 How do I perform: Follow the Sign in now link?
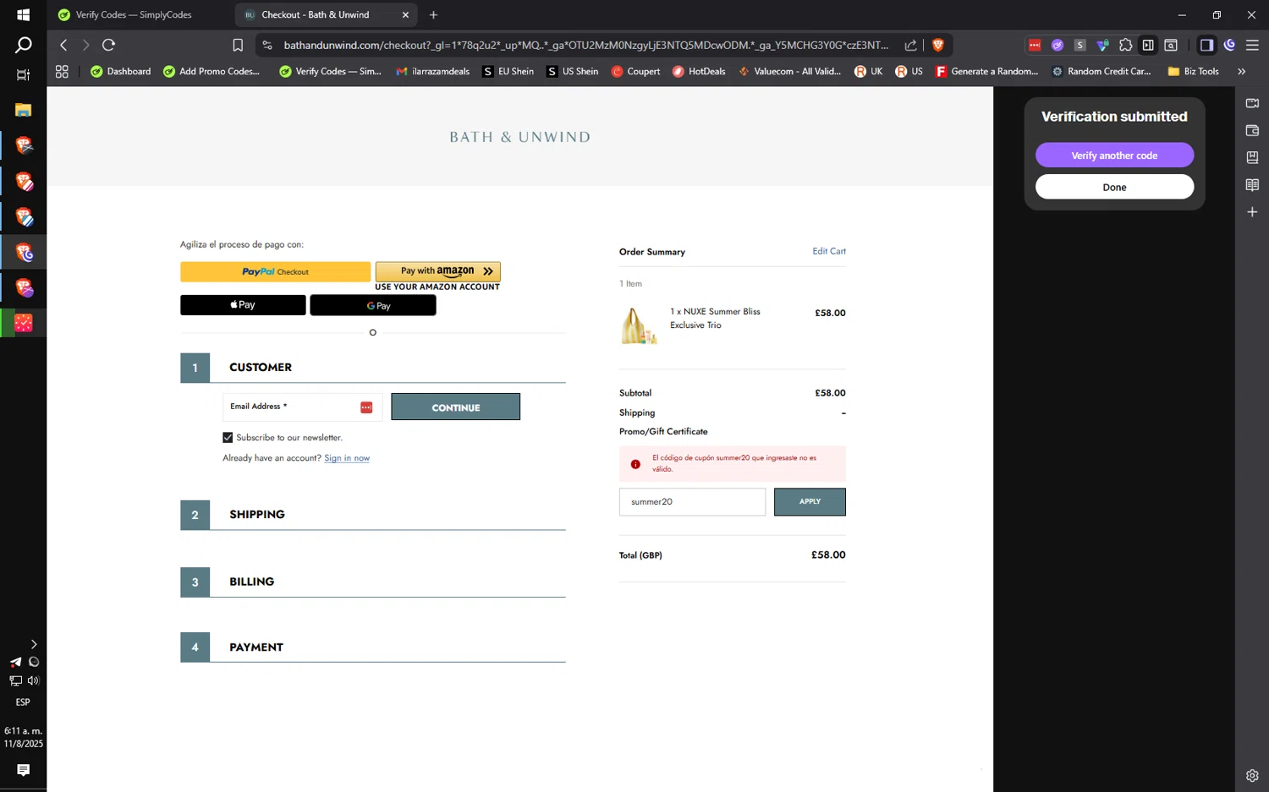(x=347, y=458)
